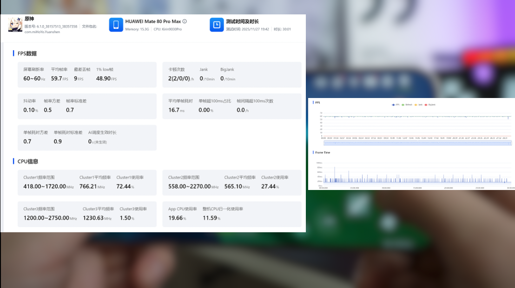Viewport: 515px width, 288px height.
Task: Toggle the BigJank series in chart legend
Action: point(430,105)
